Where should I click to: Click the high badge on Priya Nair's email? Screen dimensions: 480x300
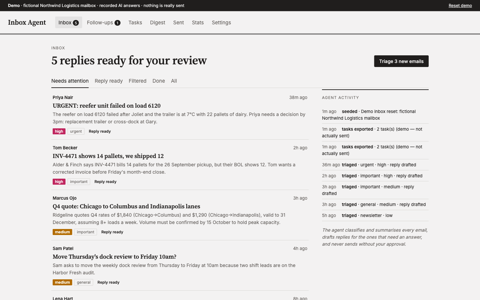(59, 131)
